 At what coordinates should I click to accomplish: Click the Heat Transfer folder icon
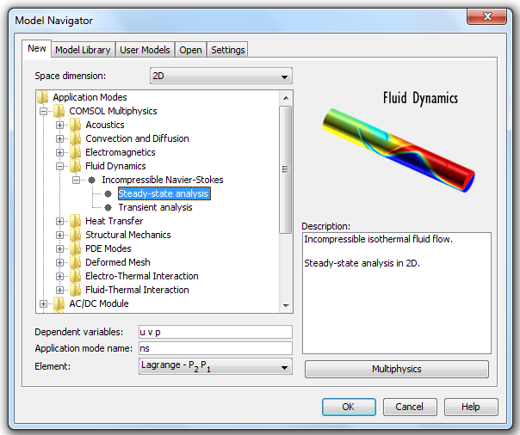[75, 221]
